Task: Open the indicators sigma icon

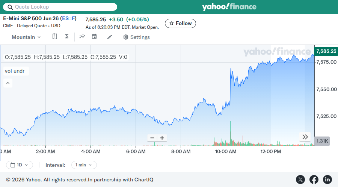Action: (67, 37)
